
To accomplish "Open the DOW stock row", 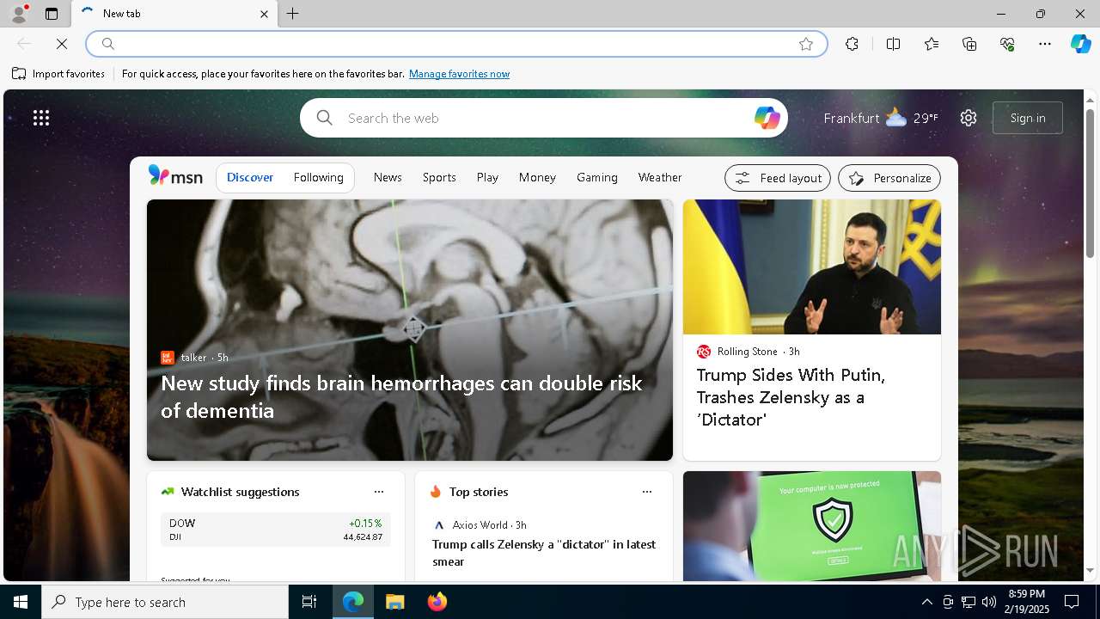I will click(276, 530).
